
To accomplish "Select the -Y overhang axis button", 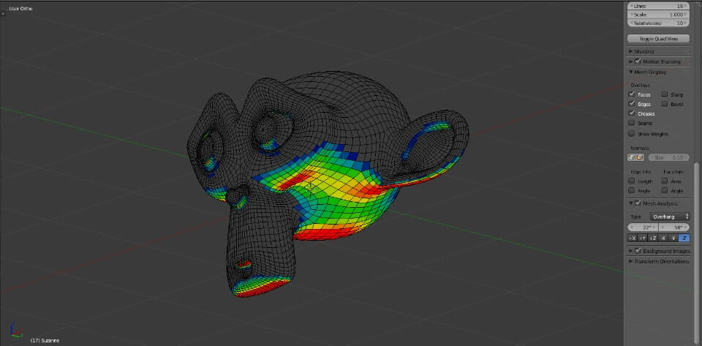I will pyautogui.click(x=673, y=238).
